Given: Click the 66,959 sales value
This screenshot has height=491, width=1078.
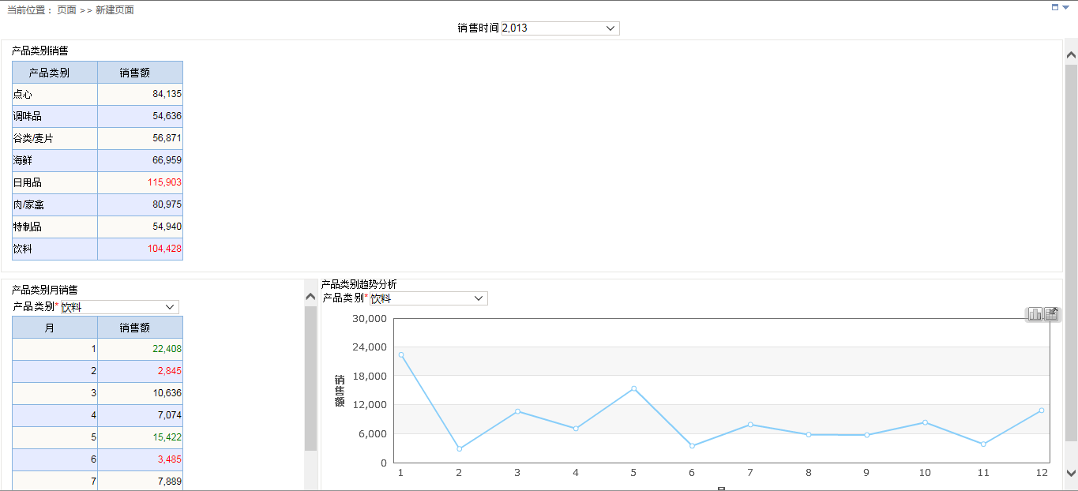Looking at the screenshot, I should coord(167,160).
